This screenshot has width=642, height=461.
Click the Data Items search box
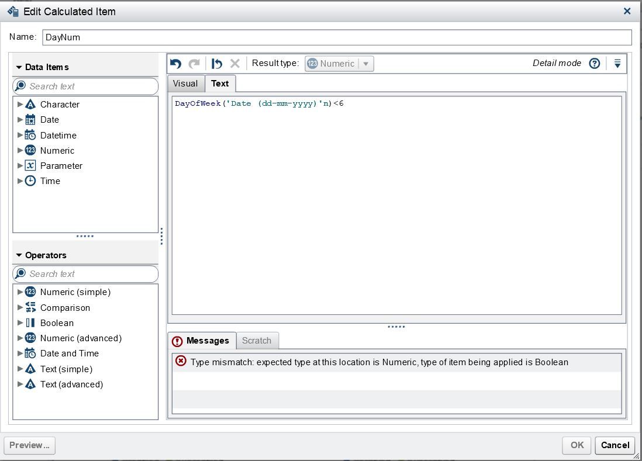pos(85,86)
